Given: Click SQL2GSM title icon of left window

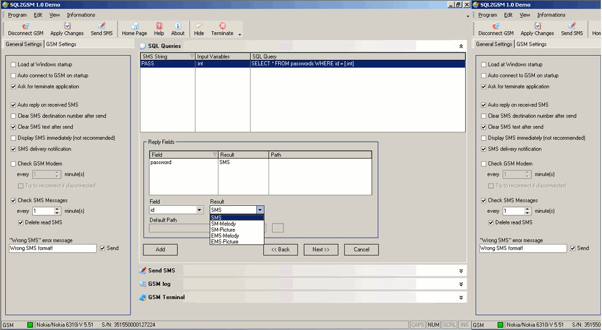Looking at the screenshot, I should 5,5.
